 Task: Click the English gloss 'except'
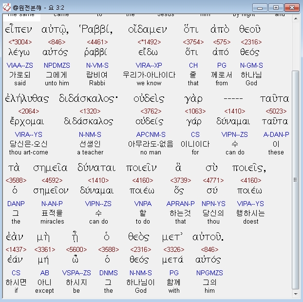click(44, 291)
